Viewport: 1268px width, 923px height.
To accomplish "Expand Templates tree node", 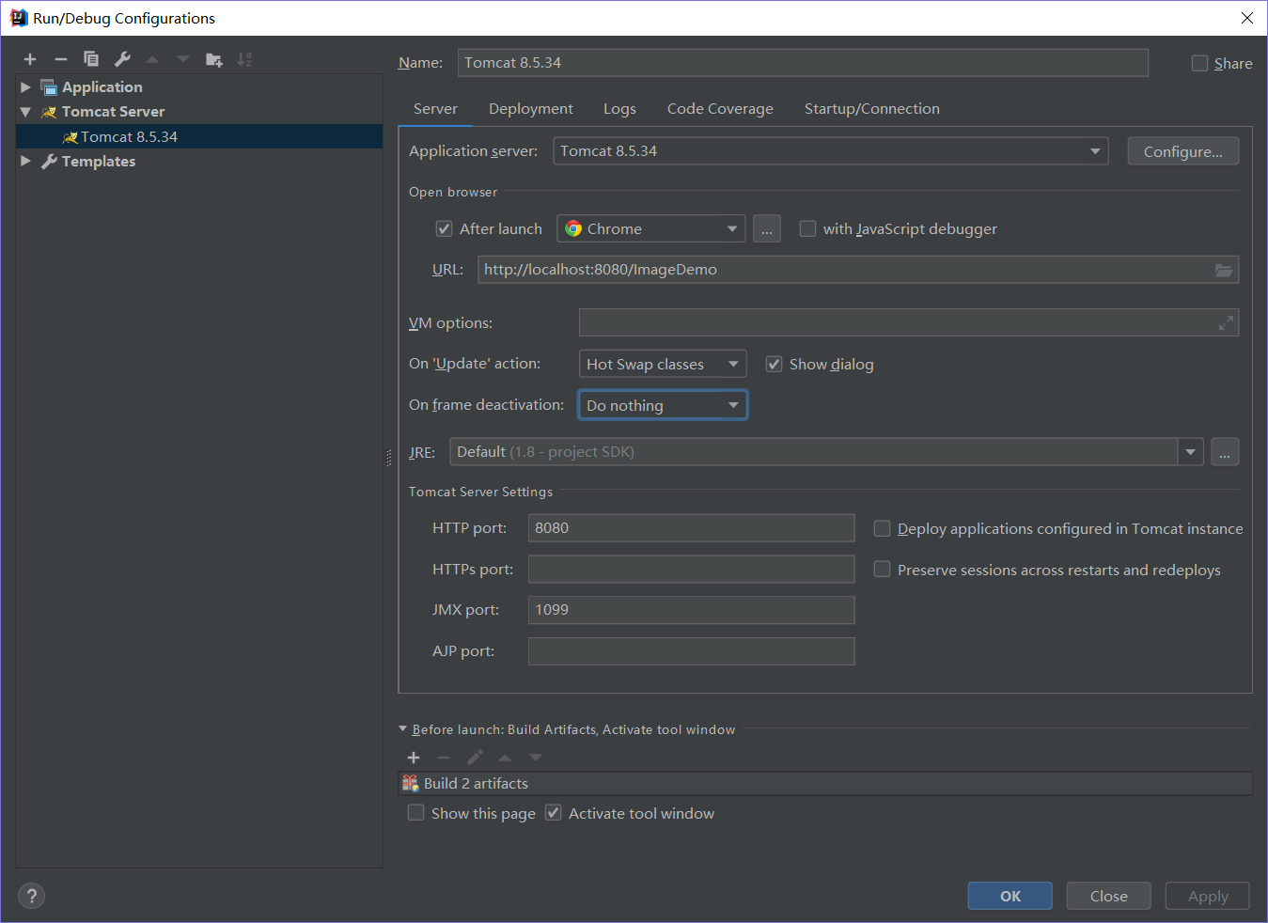I will (25, 162).
